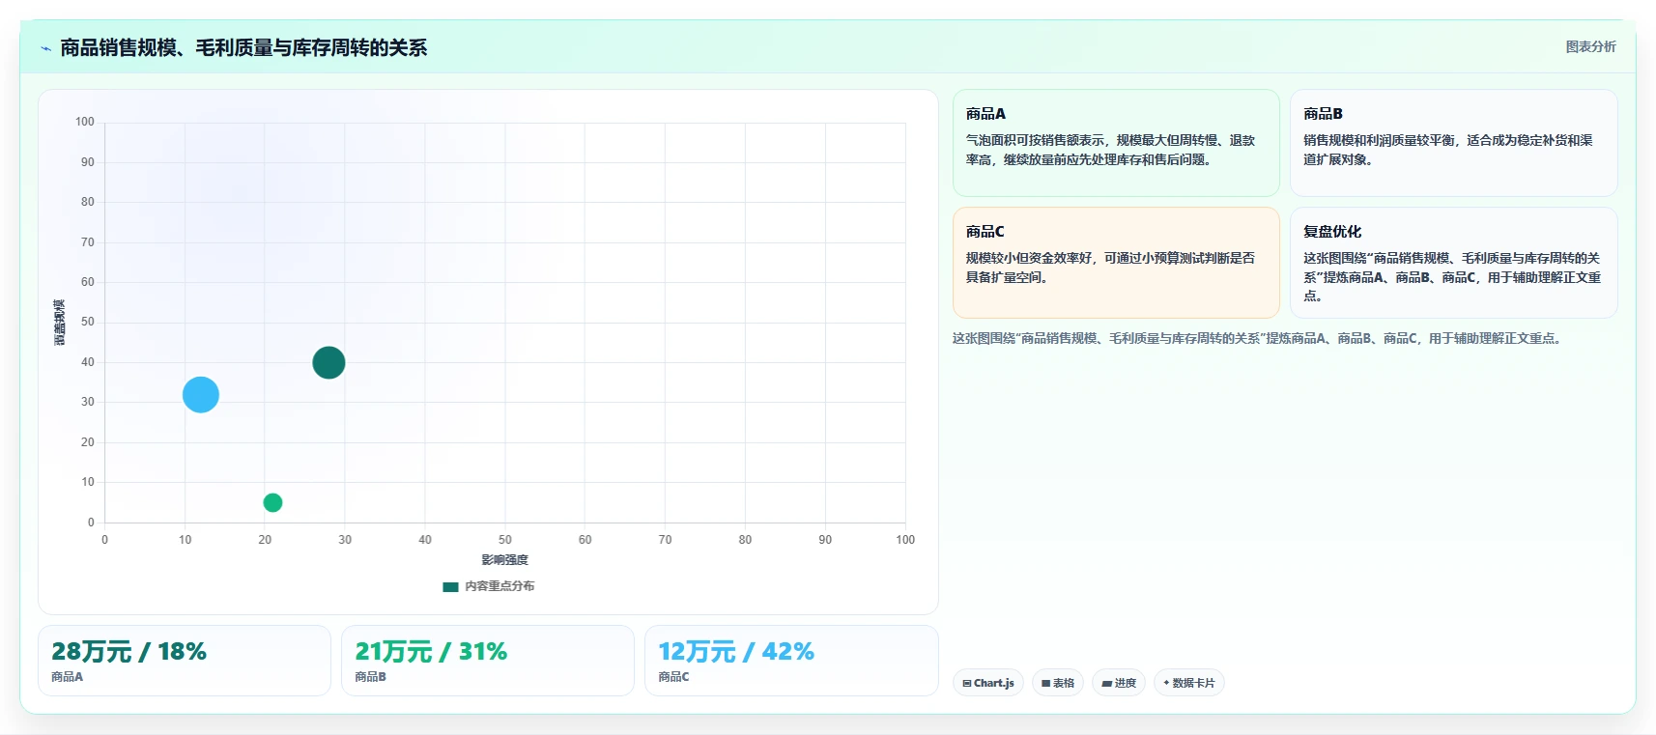Click the 进度 tag chip
This screenshot has width=1656, height=735.
[x=1119, y=683]
